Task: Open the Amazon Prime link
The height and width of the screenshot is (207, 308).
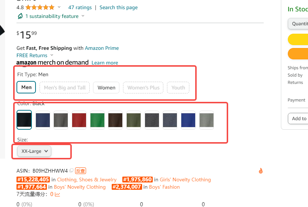Action: pos(102,48)
